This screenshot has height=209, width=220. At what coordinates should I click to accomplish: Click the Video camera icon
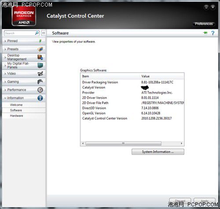click(40, 73)
